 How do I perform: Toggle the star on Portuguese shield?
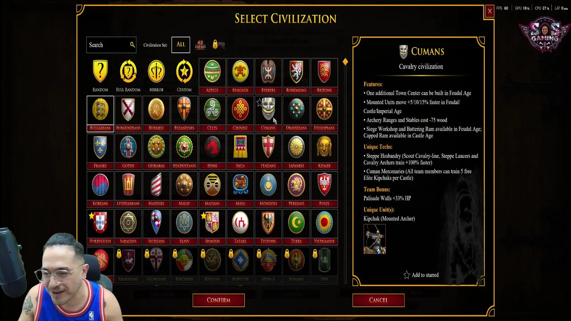pyautogui.click(x=92, y=216)
